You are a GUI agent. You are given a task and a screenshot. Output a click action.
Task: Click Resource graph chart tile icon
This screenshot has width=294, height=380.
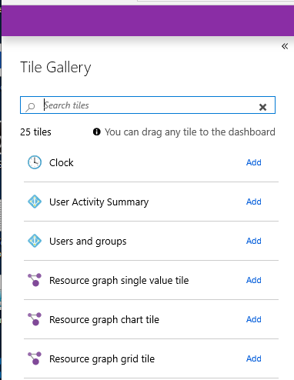click(x=35, y=319)
